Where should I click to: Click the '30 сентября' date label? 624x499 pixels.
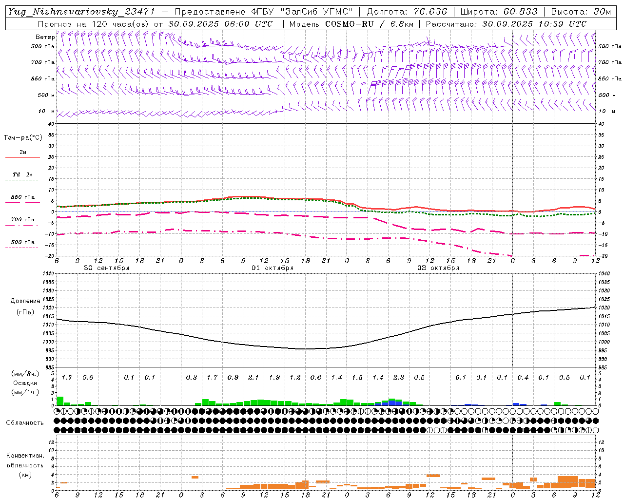click(x=106, y=268)
